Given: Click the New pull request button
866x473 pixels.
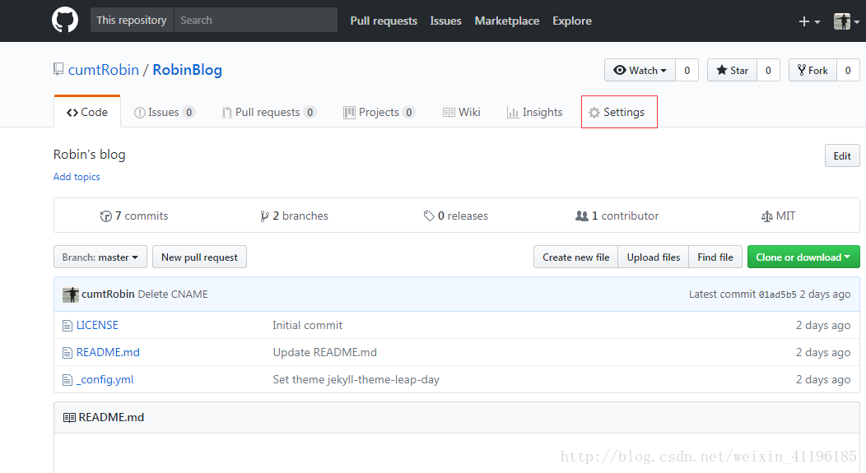Looking at the screenshot, I should click(199, 257).
